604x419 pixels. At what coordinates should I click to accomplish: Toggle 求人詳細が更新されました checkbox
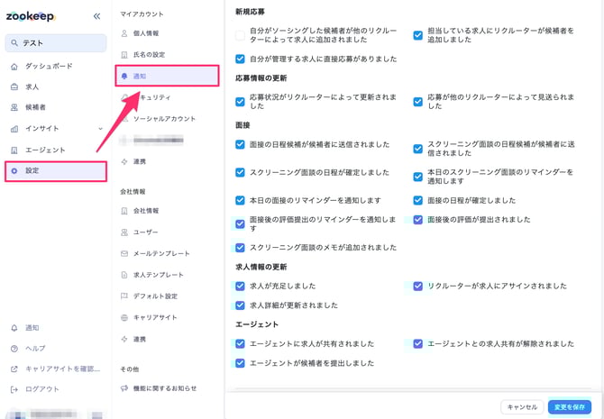[x=240, y=305]
